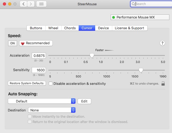The height and width of the screenshot is (133, 172).
Task: Click the '1000' Sensitivity scale label
Action: tap(106, 76)
